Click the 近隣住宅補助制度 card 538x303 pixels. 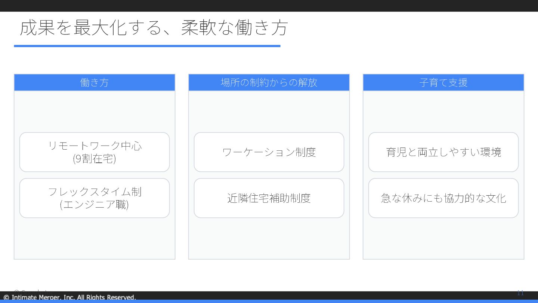tap(269, 198)
